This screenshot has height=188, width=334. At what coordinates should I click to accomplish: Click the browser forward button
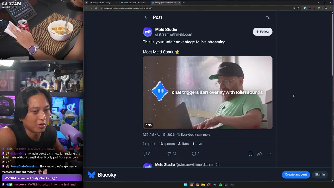tap(91, 8)
